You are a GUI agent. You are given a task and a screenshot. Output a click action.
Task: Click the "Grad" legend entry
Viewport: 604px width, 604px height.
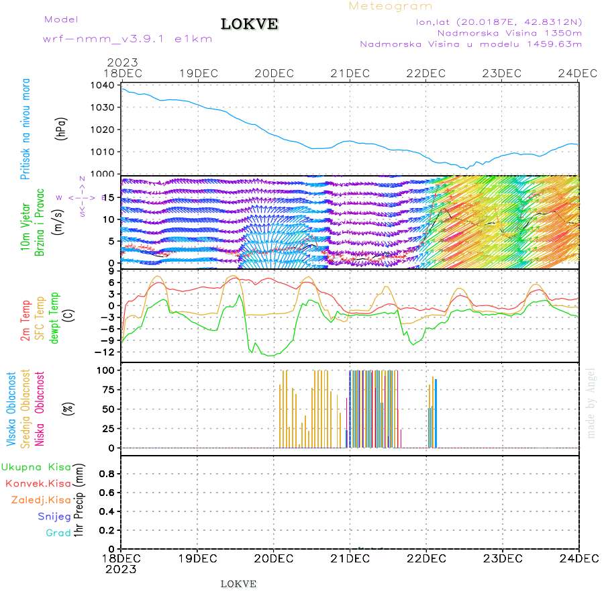tap(58, 533)
